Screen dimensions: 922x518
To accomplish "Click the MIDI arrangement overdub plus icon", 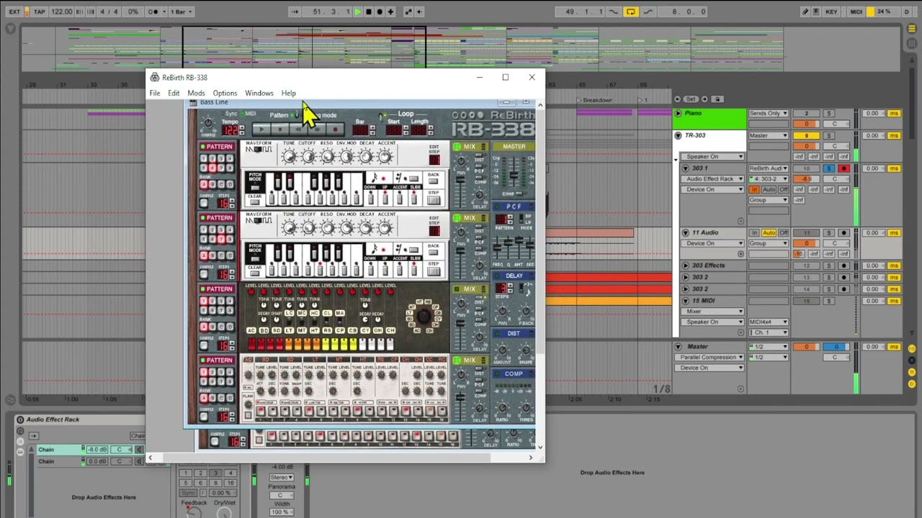I will 390,12.
